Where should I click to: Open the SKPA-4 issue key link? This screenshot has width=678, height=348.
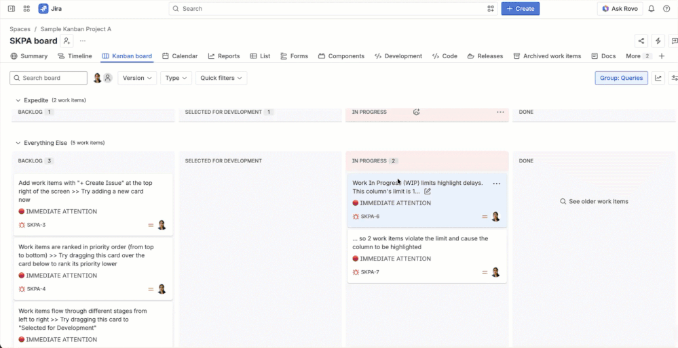[37, 289]
